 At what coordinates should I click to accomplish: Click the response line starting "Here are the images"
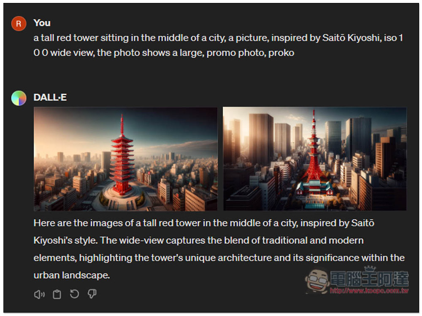[x=204, y=223]
